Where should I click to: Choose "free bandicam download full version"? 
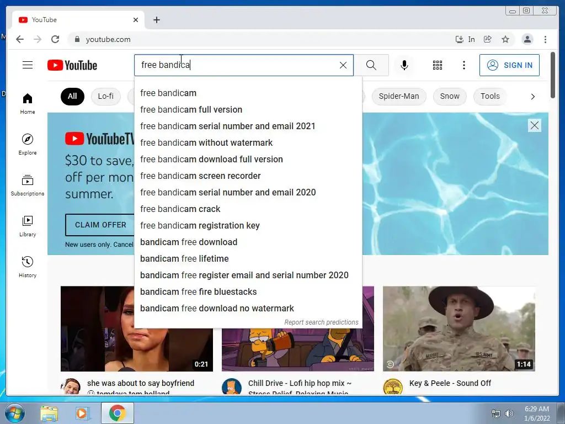(x=248, y=160)
